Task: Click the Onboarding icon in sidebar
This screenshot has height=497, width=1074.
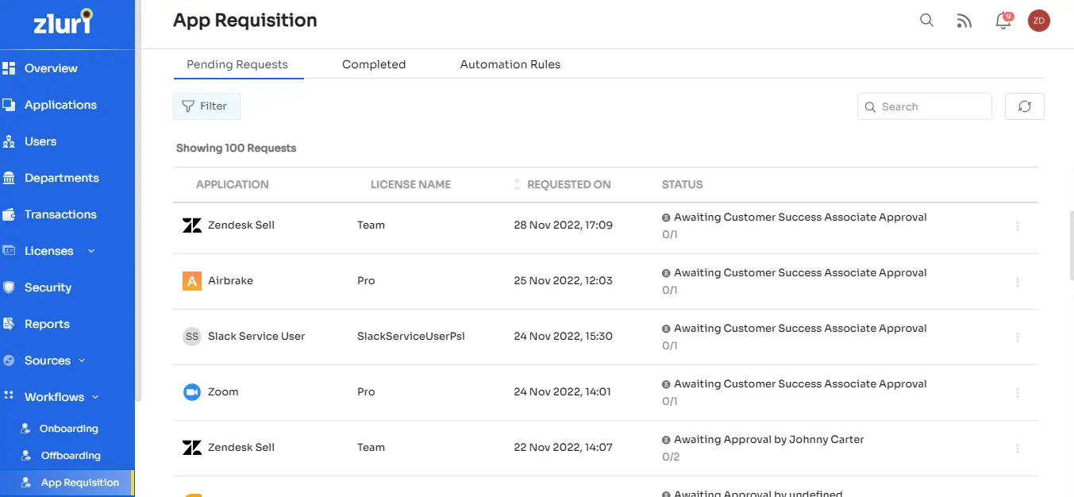Action: 26,429
